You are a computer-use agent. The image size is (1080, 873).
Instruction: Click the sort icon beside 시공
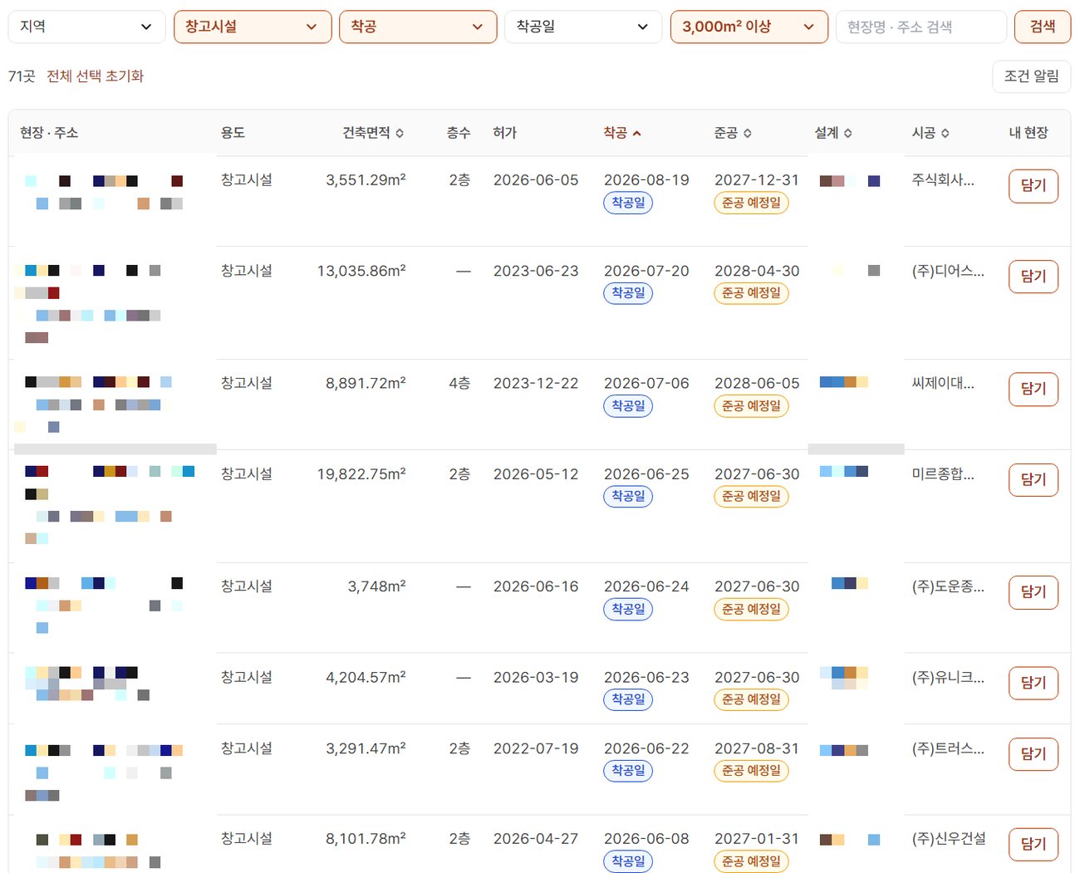click(945, 133)
